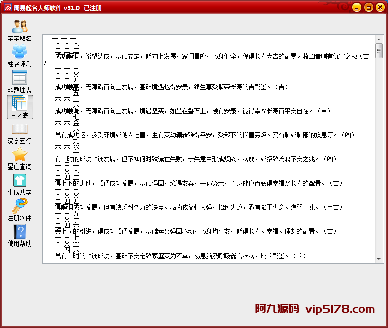Click the scrollbar down arrow

[x=379, y=259]
